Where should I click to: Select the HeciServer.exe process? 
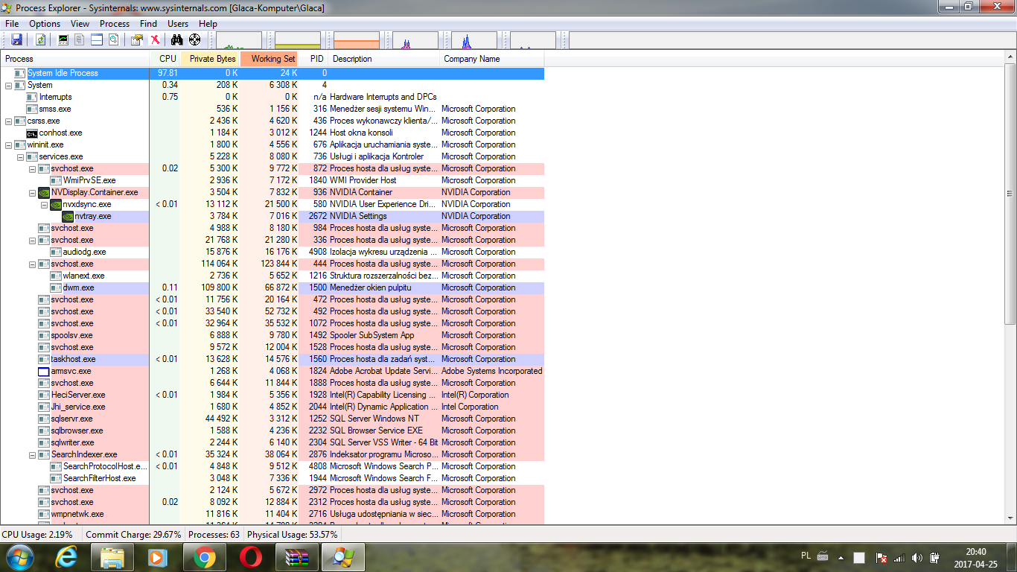click(272, 395)
